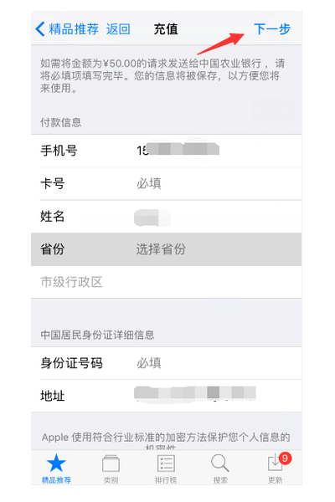Open the 类别 categories tab icon
The width and height of the screenshot is (335, 502).
[x=111, y=464]
